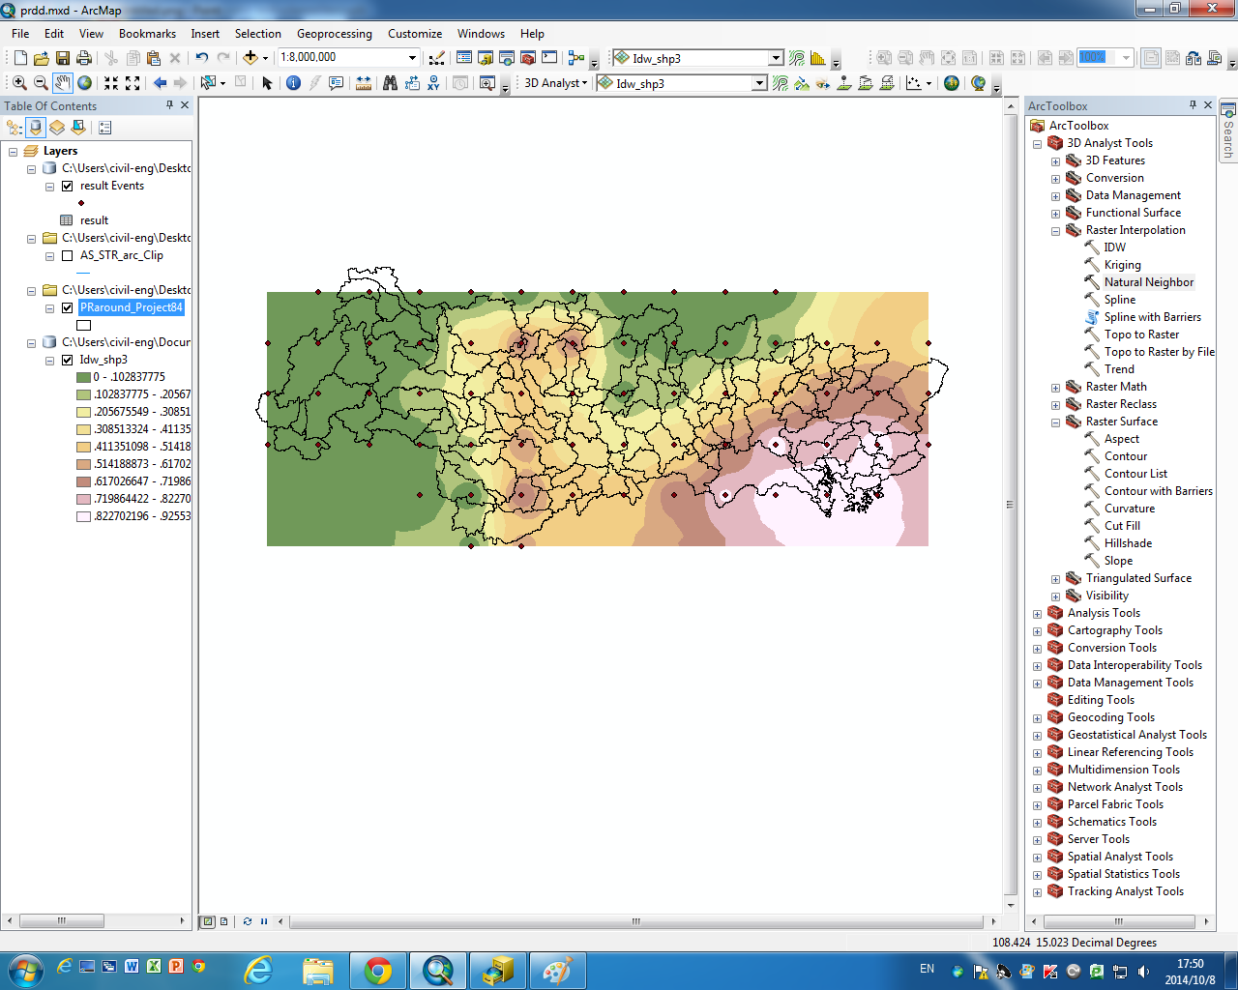Click the Windows Start button
This screenshot has height=990, width=1238.
pyautogui.click(x=24, y=971)
